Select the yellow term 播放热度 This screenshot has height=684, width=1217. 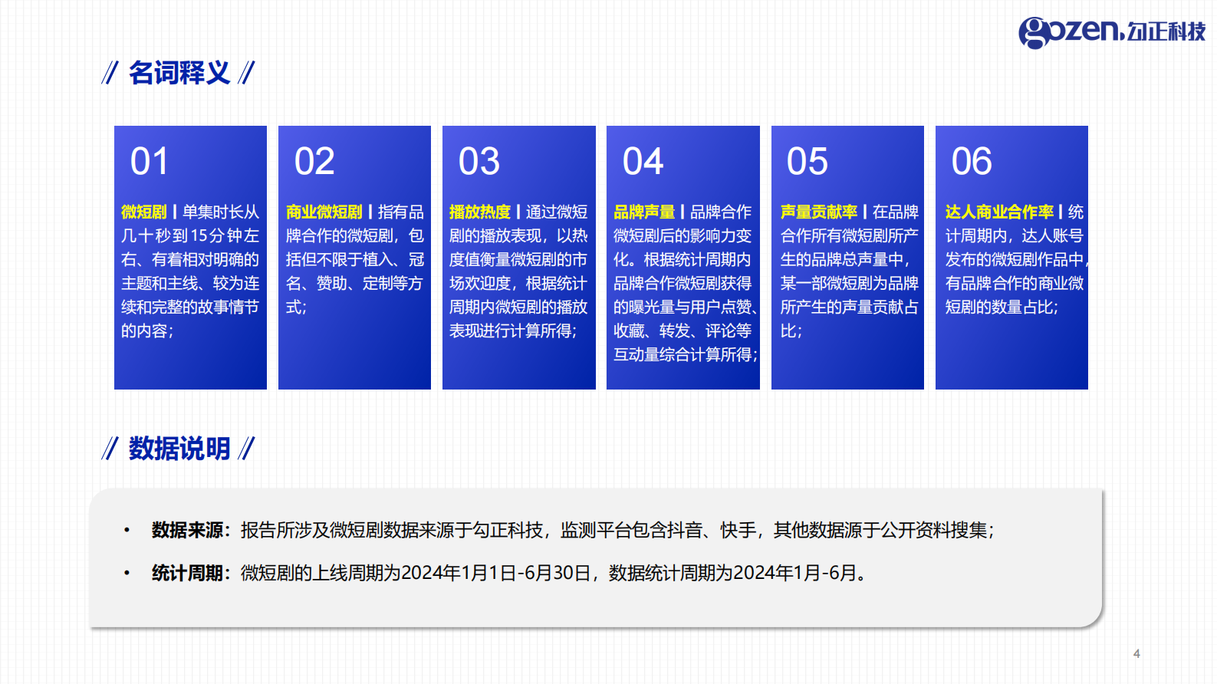(x=480, y=212)
